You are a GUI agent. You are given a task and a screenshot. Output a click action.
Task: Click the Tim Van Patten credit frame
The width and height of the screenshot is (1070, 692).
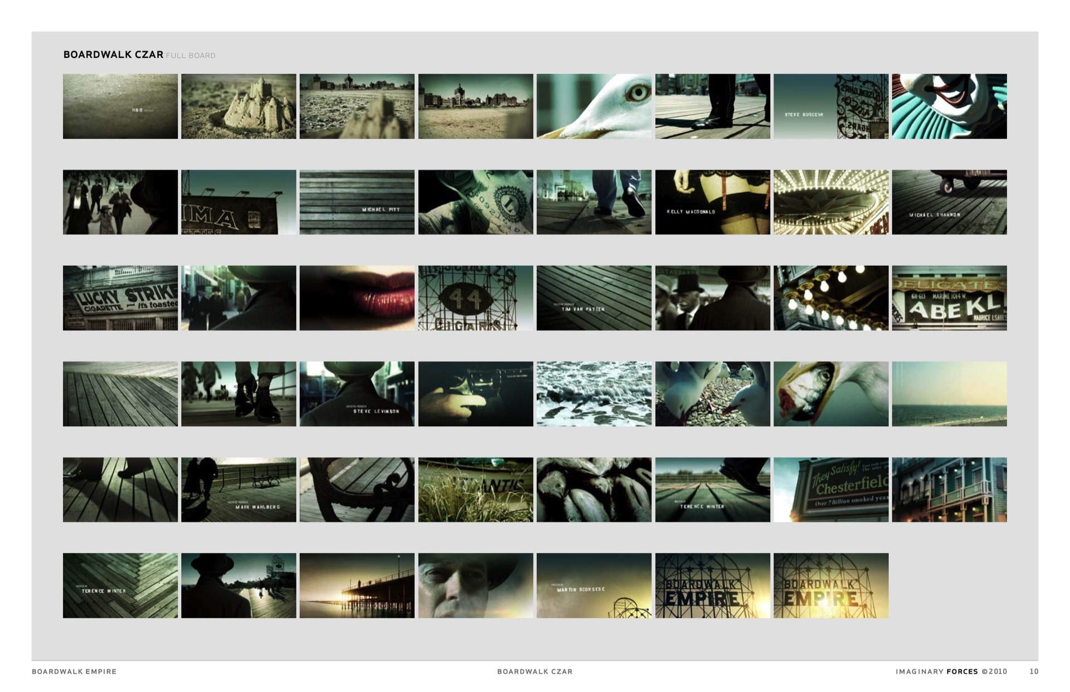pyautogui.click(x=594, y=298)
